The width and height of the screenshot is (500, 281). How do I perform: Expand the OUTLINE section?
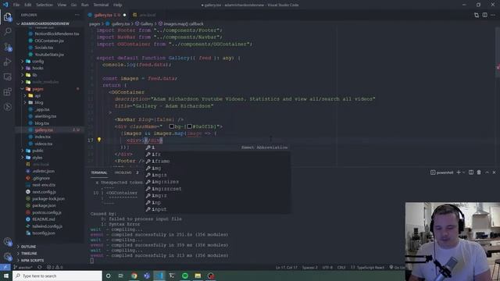coord(28,247)
